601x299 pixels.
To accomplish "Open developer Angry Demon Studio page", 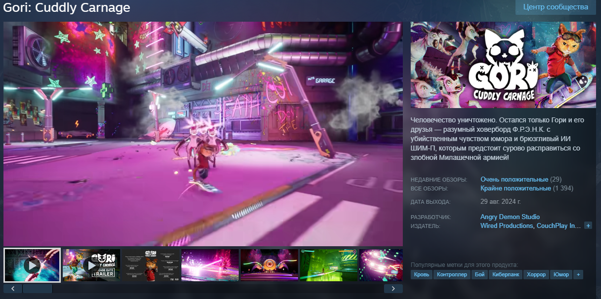I will tap(510, 217).
